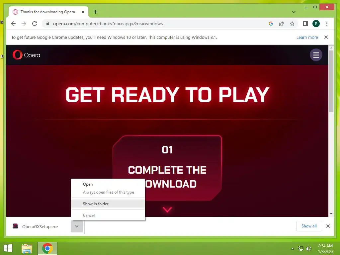Click the address bar URL
Screen dimensions: 340x255
108,24
